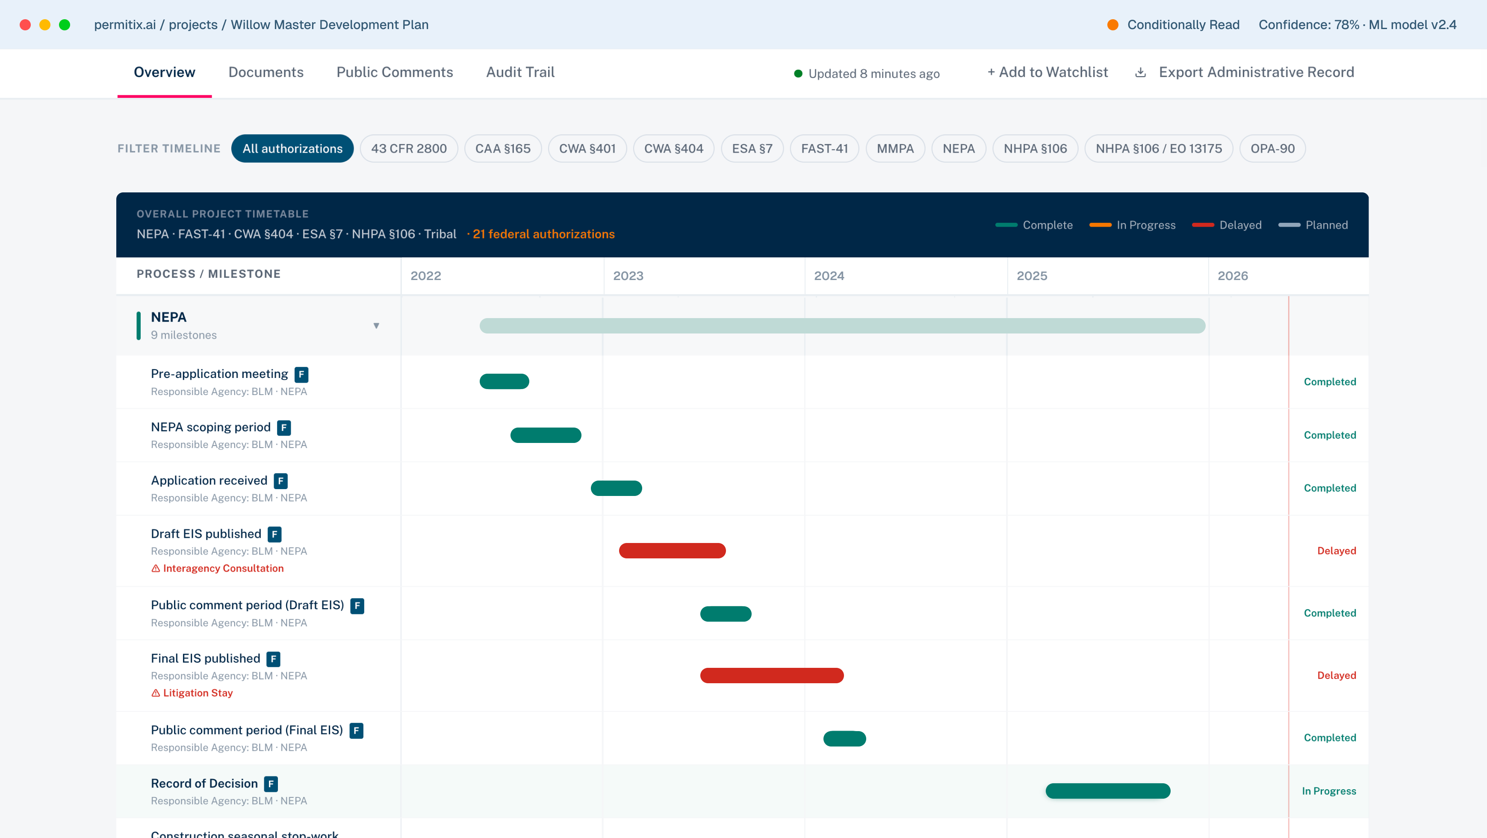The height and width of the screenshot is (838, 1487).
Task: Switch to the Documents tab
Action: point(266,72)
